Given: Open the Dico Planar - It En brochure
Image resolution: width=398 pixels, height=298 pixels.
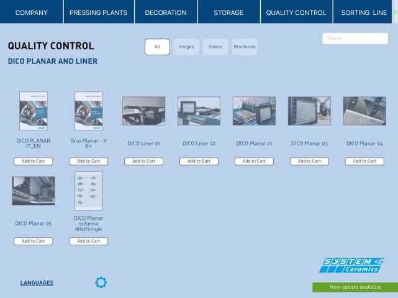Looking at the screenshot, I should tap(88, 111).
